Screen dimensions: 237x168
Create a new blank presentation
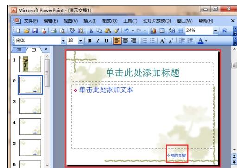coord(18,31)
